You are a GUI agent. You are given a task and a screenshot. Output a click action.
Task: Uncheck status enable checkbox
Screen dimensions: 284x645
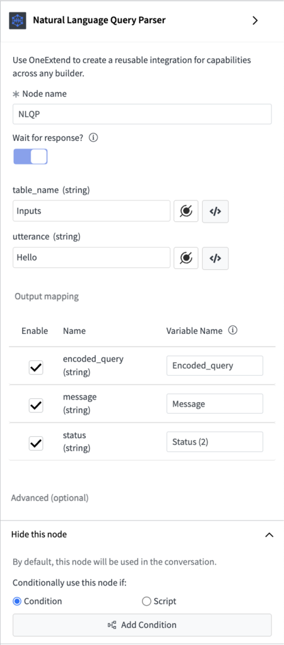point(36,443)
